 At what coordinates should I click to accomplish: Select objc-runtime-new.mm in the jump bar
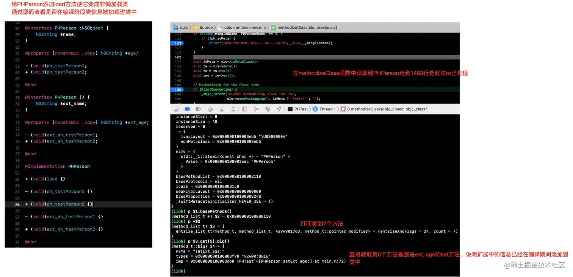tap(242, 27)
